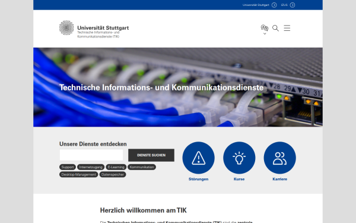Click the Karriere people icon
This screenshot has height=223, width=356.
[279, 158]
